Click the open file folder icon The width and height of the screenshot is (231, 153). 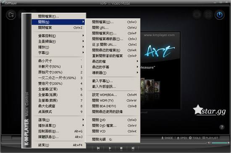[11, 15]
